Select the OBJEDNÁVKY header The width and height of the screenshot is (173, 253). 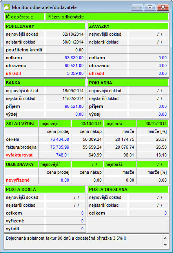pyautogui.click(x=22, y=164)
